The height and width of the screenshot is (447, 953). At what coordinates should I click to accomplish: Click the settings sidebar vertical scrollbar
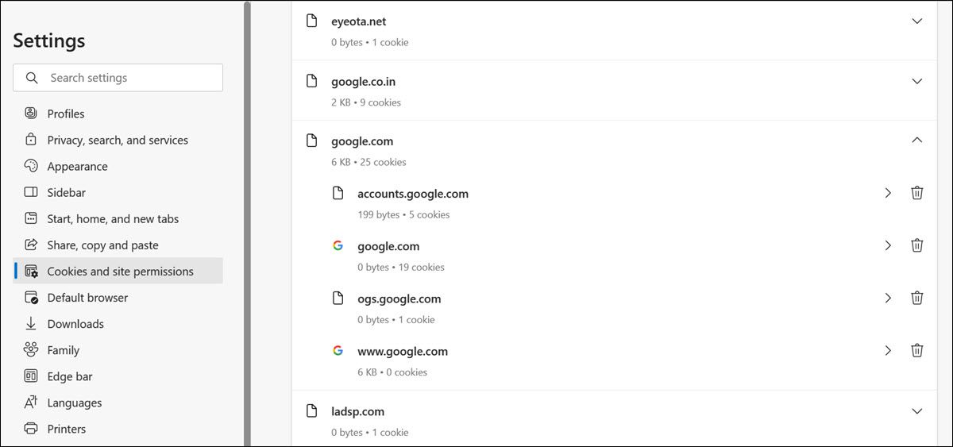coord(247,222)
